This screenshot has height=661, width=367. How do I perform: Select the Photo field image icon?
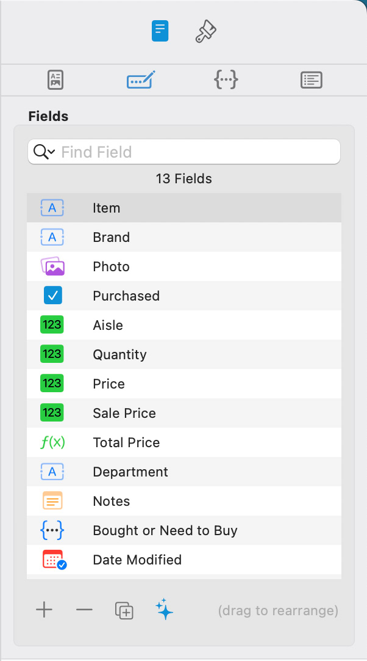[52, 266]
